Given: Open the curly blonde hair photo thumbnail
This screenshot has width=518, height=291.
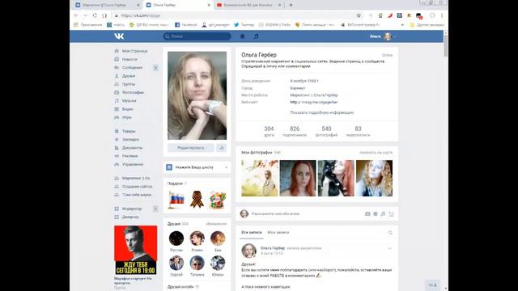Looking at the screenshot, I should [x=374, y=178].
